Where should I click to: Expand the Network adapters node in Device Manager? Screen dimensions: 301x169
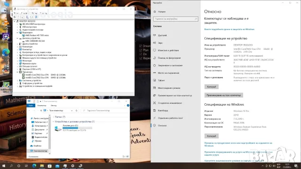(17, 64)
